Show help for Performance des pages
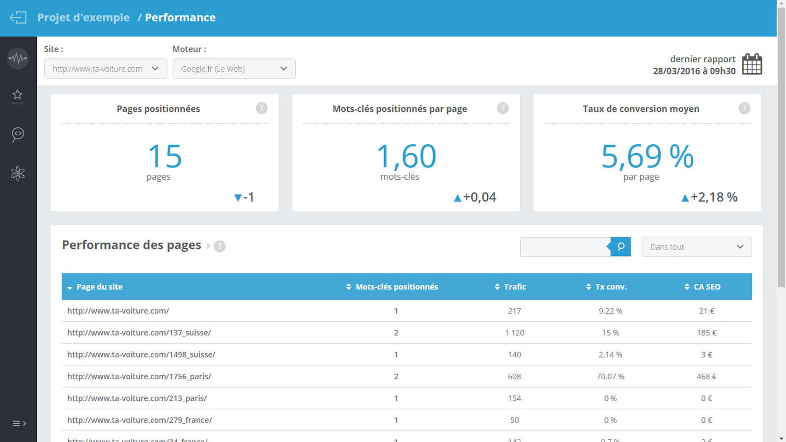This screenshot has height=442, width=786. coord(220,247)
